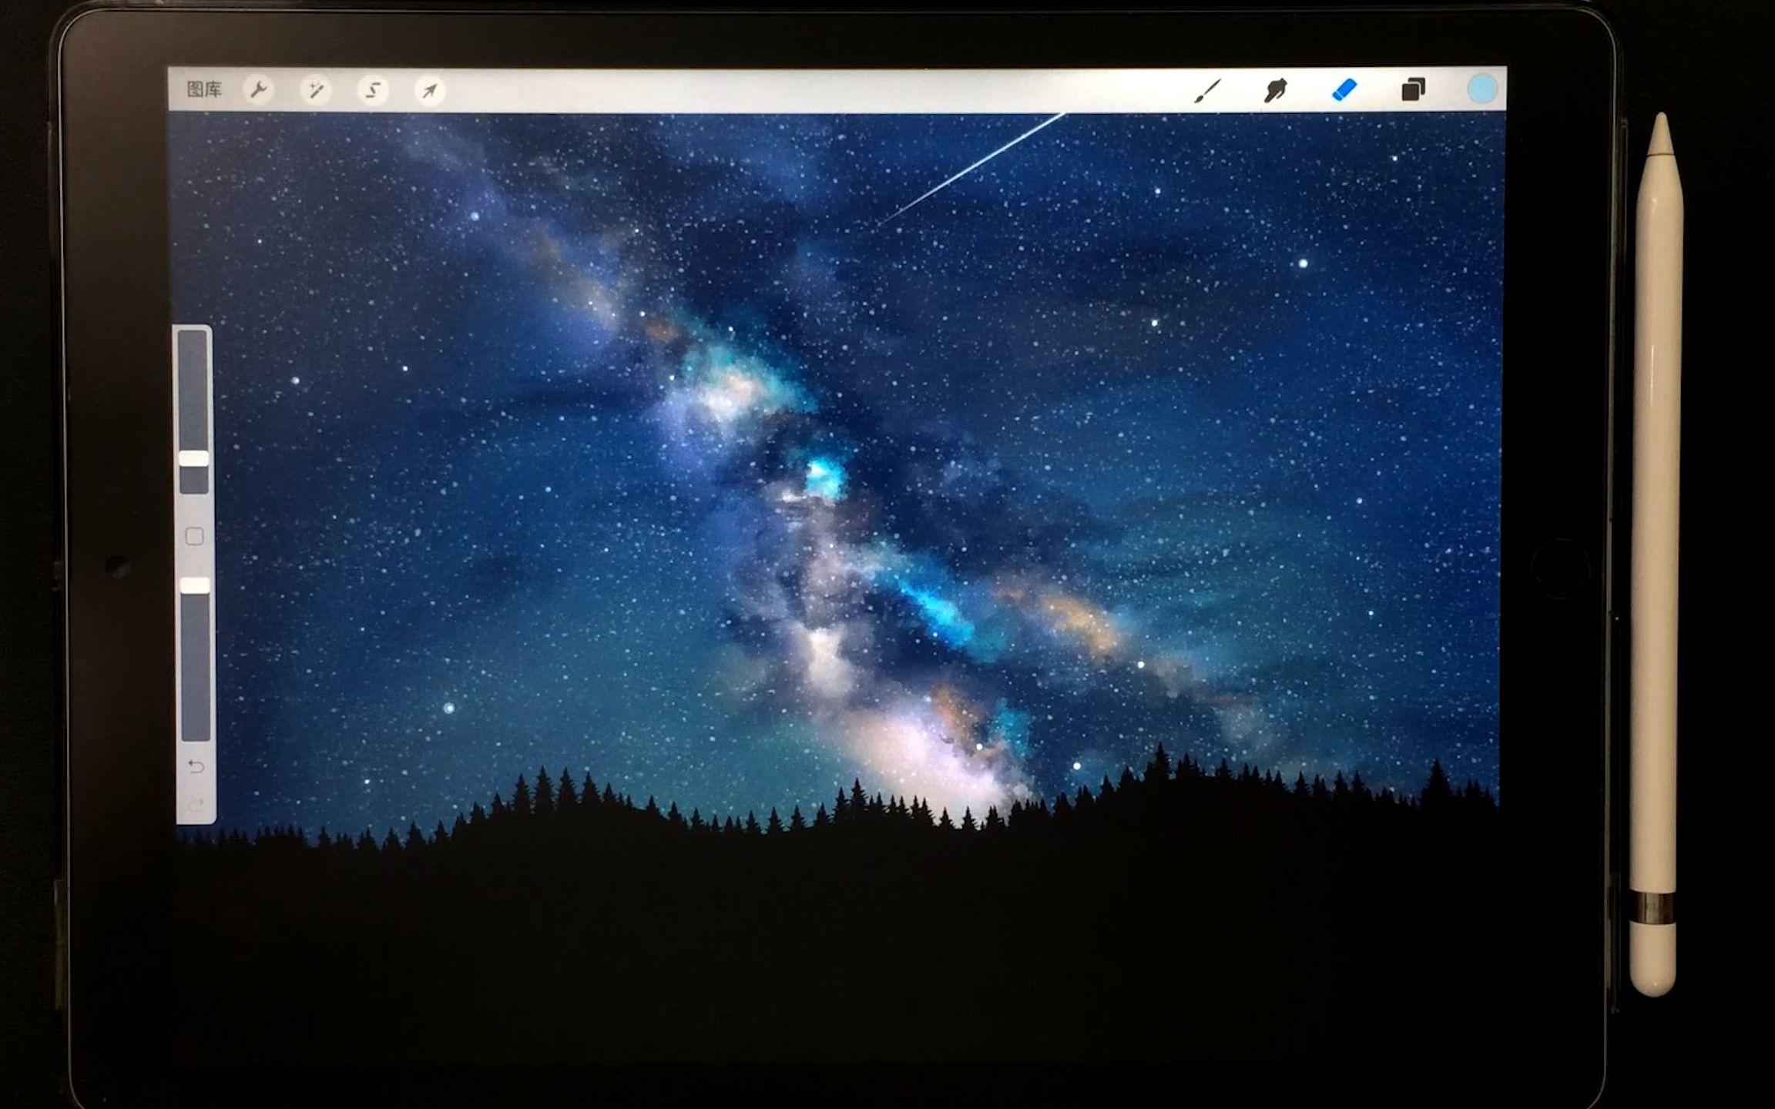Image resolution: width=1775 pixels, height=1109 pixels.
Task: Tap the brush size slider handle
Action: (x=193, y=459)
